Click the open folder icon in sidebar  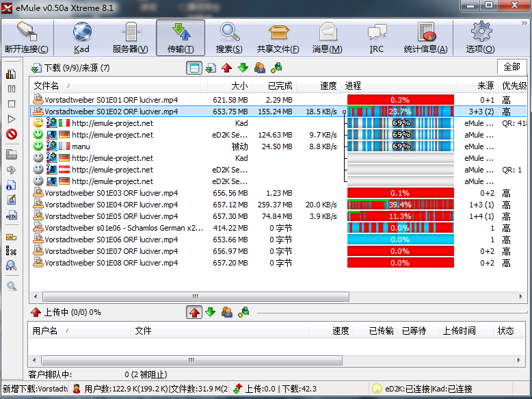pyautogui.click(x=11, y=155)
